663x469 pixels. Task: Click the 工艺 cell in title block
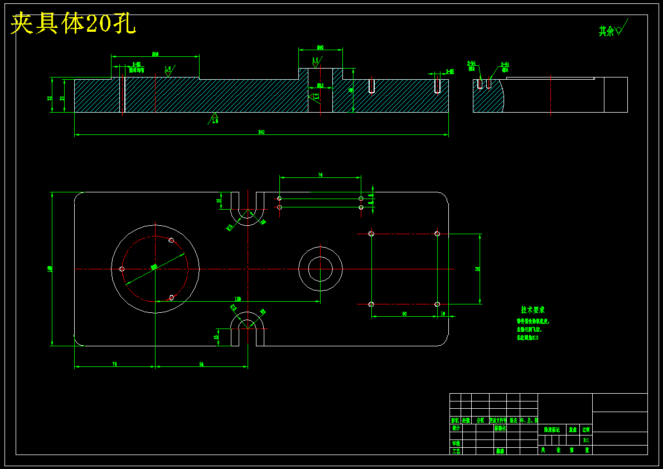pos(456,451)
